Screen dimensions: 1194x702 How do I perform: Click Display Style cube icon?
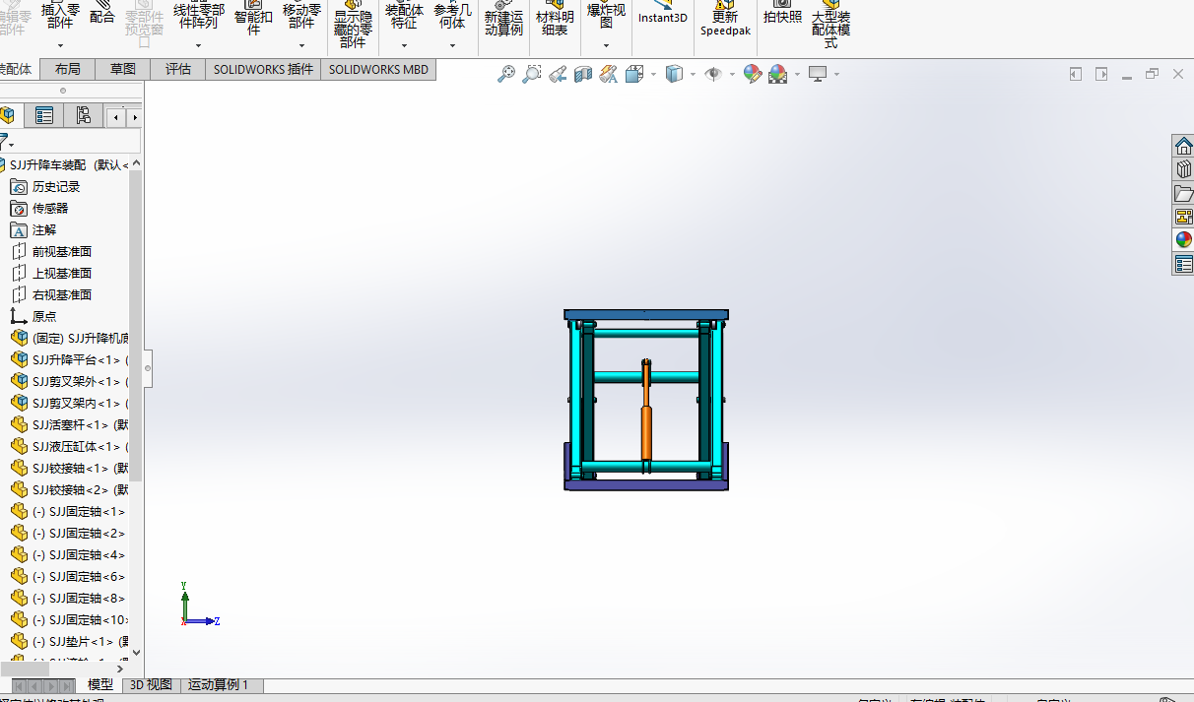point(675,74)
